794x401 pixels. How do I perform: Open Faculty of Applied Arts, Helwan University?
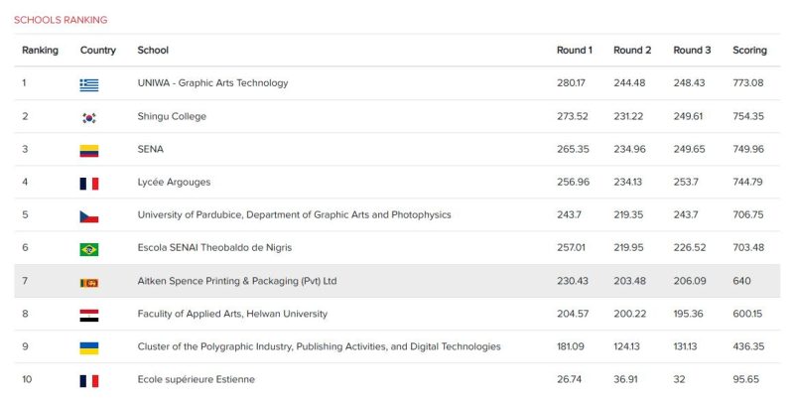(x=232, y=314)
